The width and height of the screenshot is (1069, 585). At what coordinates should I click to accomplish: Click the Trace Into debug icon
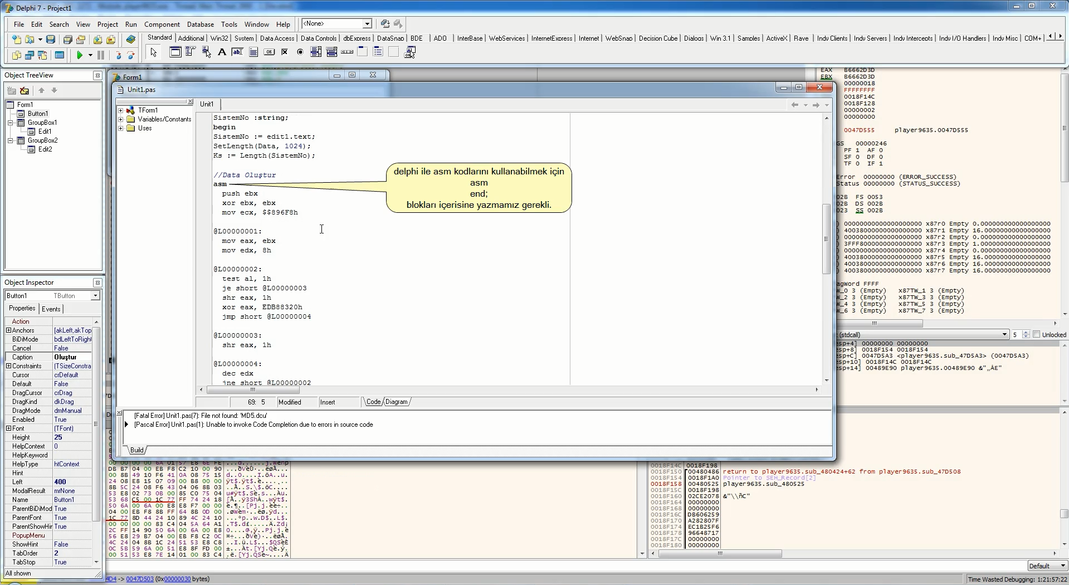point(118,55)
